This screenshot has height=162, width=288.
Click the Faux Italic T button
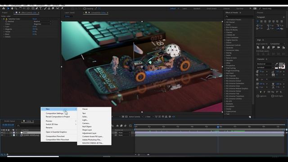265,92
